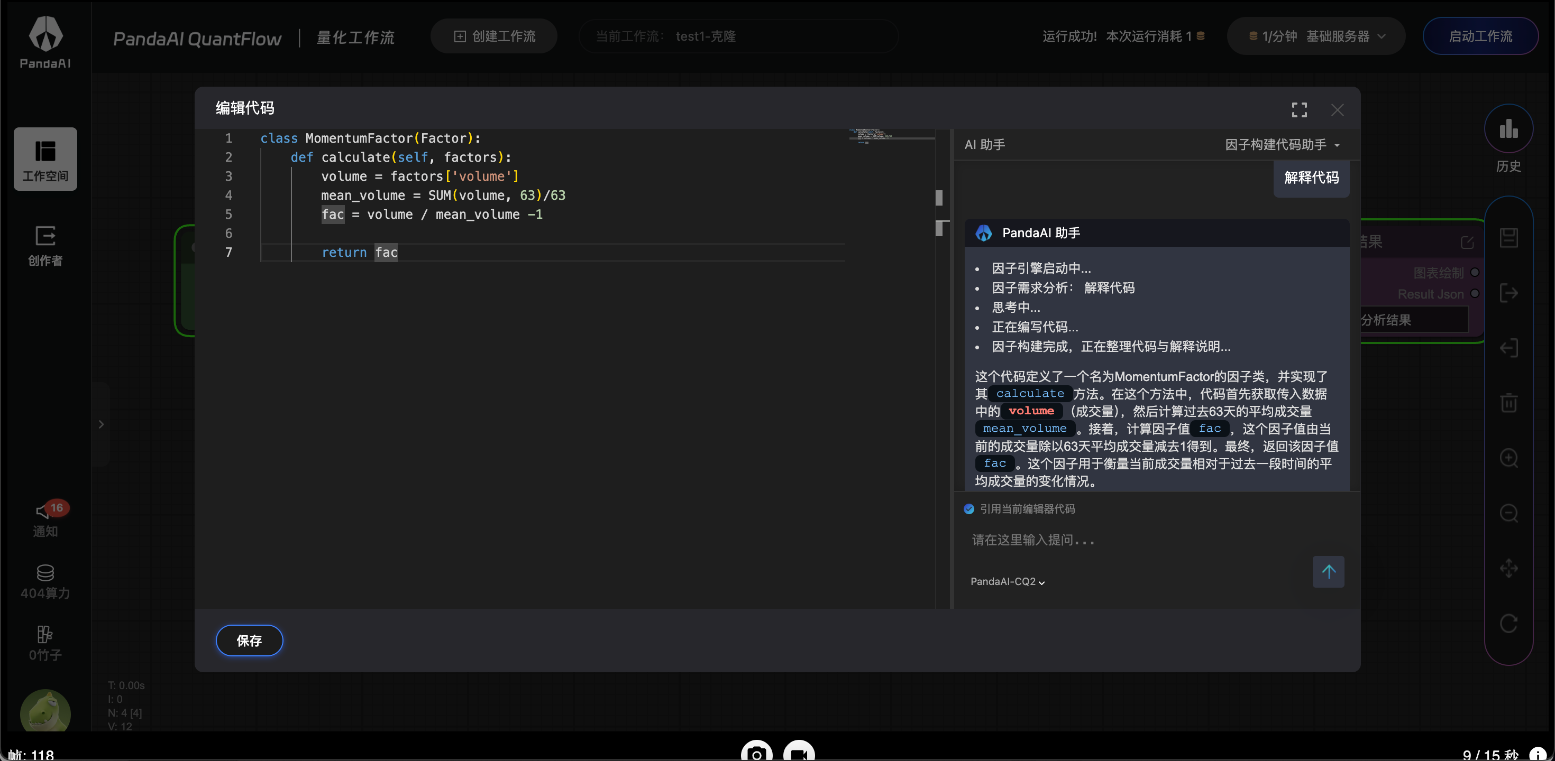The width and height of the screenshot is (1555, 761).
Task: Click the '因子引擎启动中...' status line
Action: point(1041,268)
